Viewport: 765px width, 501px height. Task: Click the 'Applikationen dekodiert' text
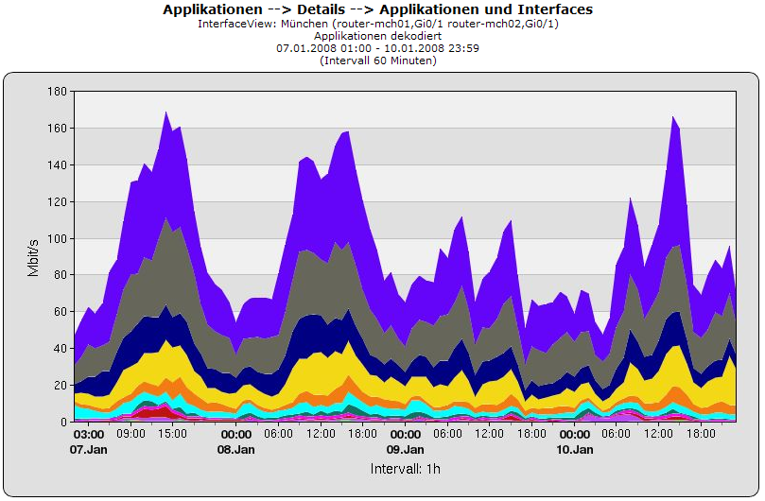(377, 35)
